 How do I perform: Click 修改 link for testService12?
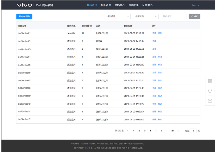(x=160, y=120)
